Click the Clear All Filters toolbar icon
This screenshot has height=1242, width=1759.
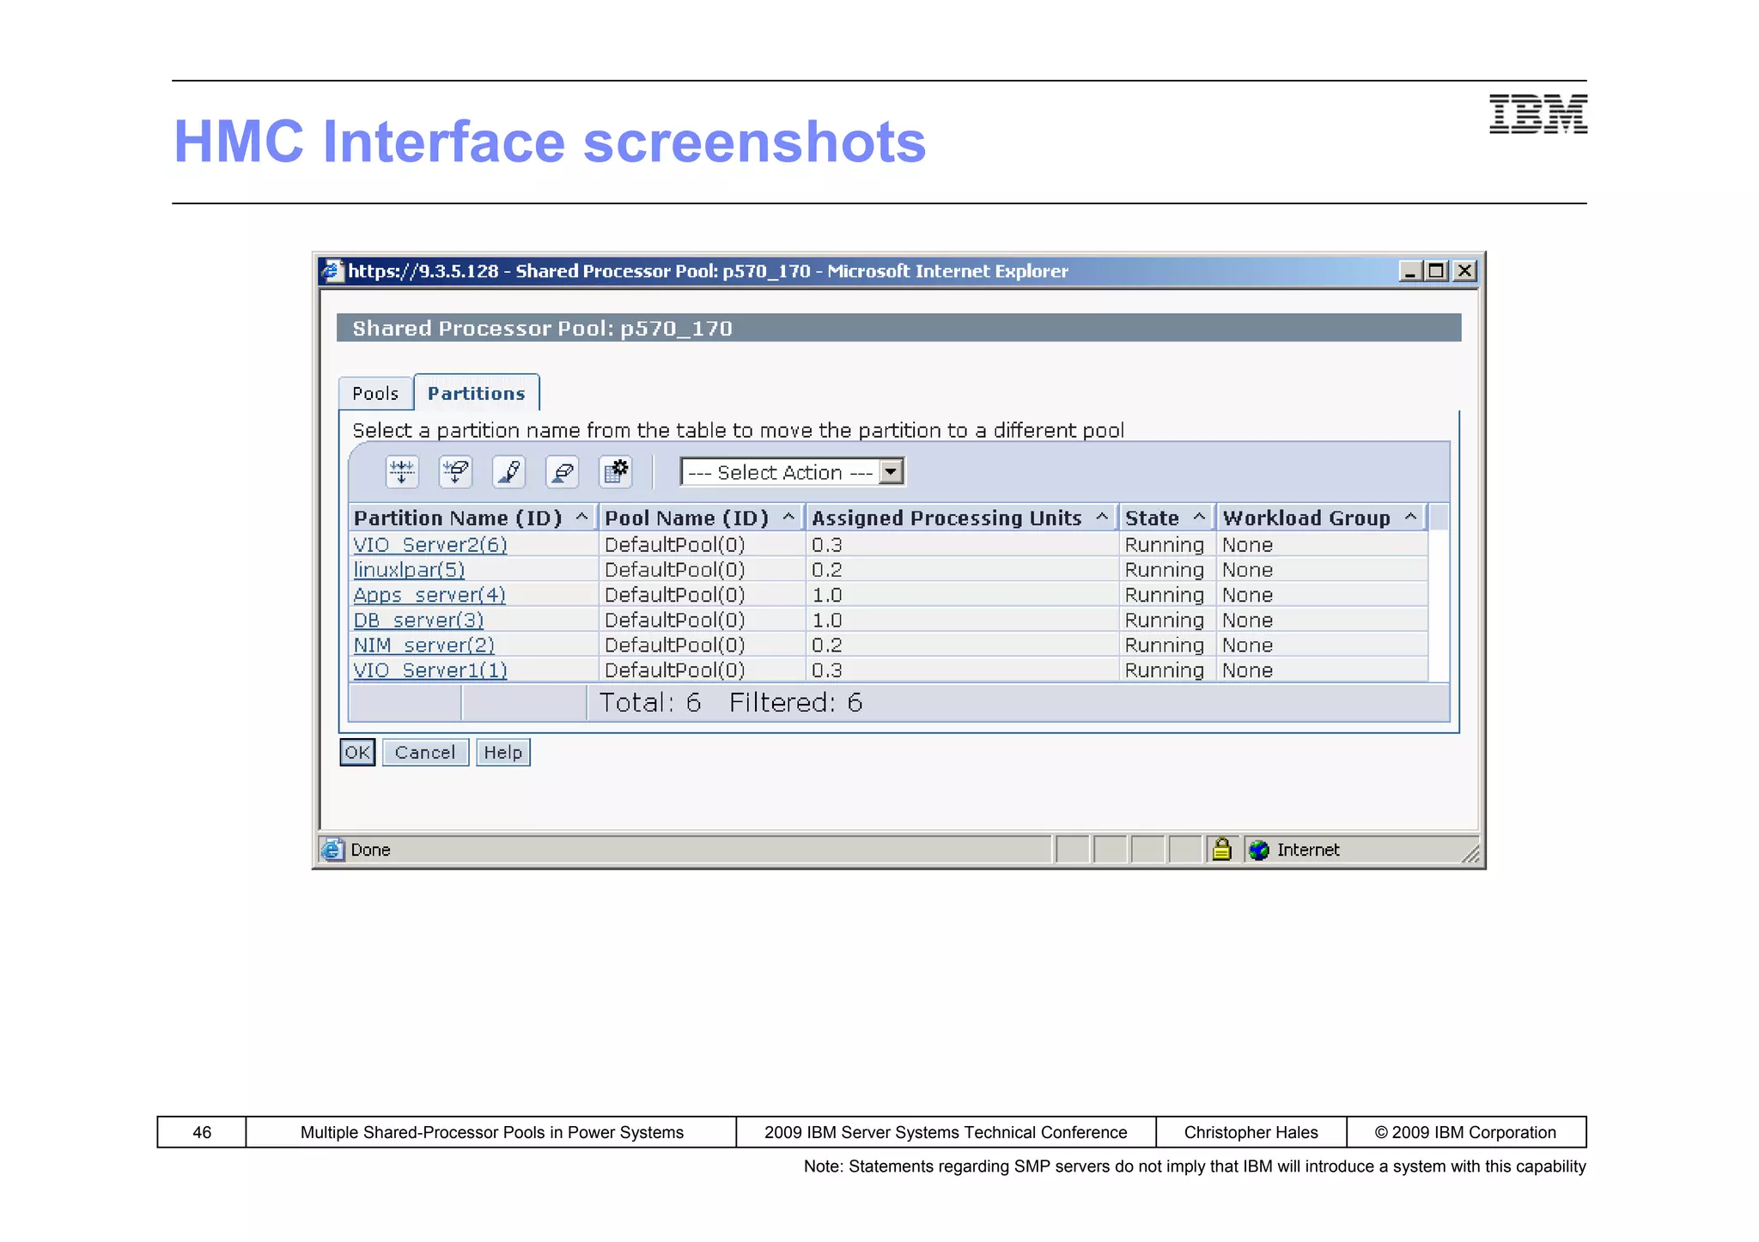pyautogui.click(x=455, y=471)
